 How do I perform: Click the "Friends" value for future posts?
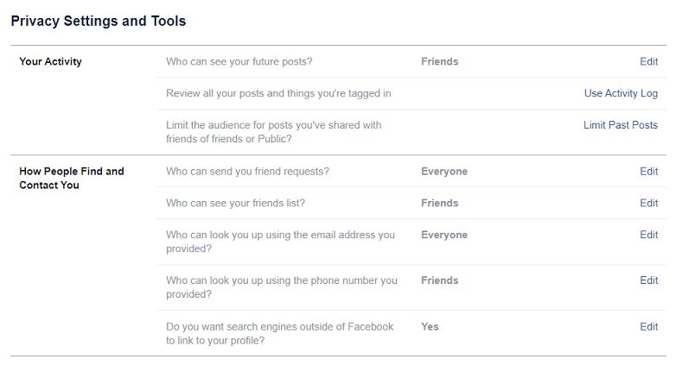point(439,61)
